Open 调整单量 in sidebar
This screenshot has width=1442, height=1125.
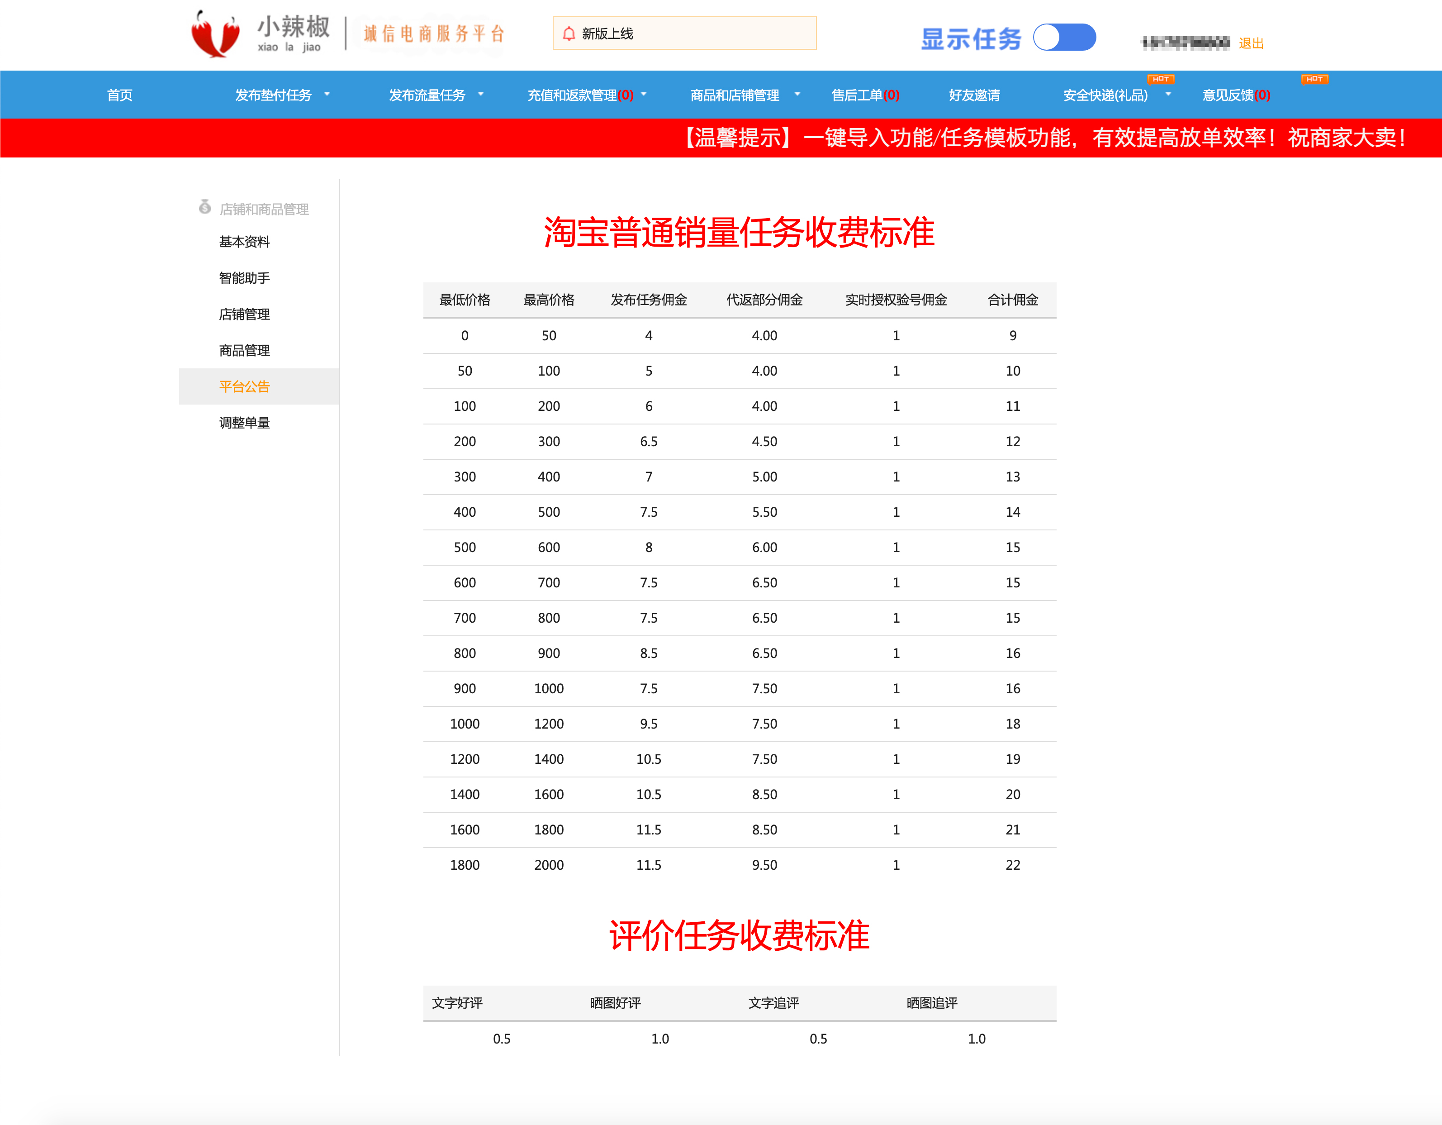pyautogui.click(x=244, y=423)
